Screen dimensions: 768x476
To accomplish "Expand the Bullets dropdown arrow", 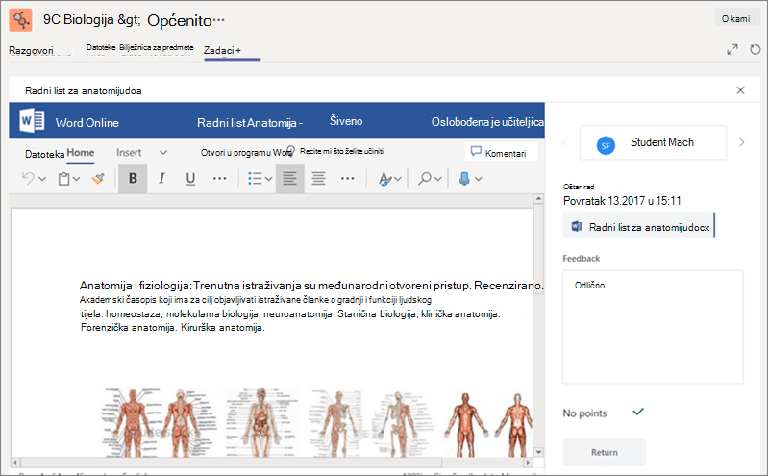I will click(x=269, y=179).
